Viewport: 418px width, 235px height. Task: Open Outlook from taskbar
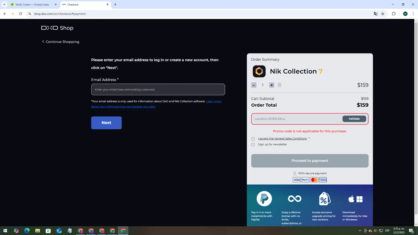pos(59,231)
